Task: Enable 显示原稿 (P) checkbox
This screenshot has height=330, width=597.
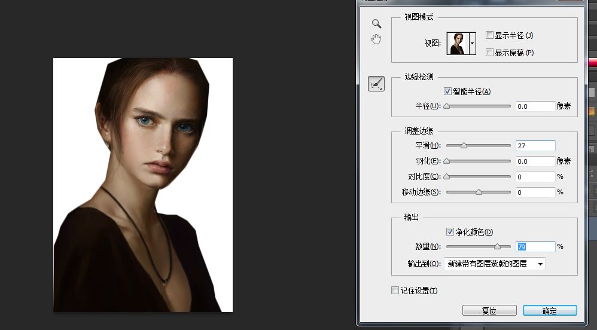Action: (490, 53)
